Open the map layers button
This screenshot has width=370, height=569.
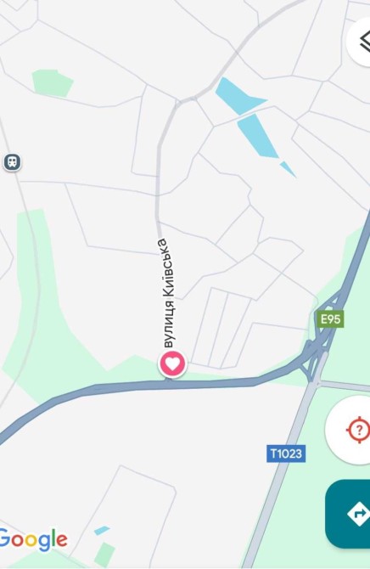(x=361, y=42)
